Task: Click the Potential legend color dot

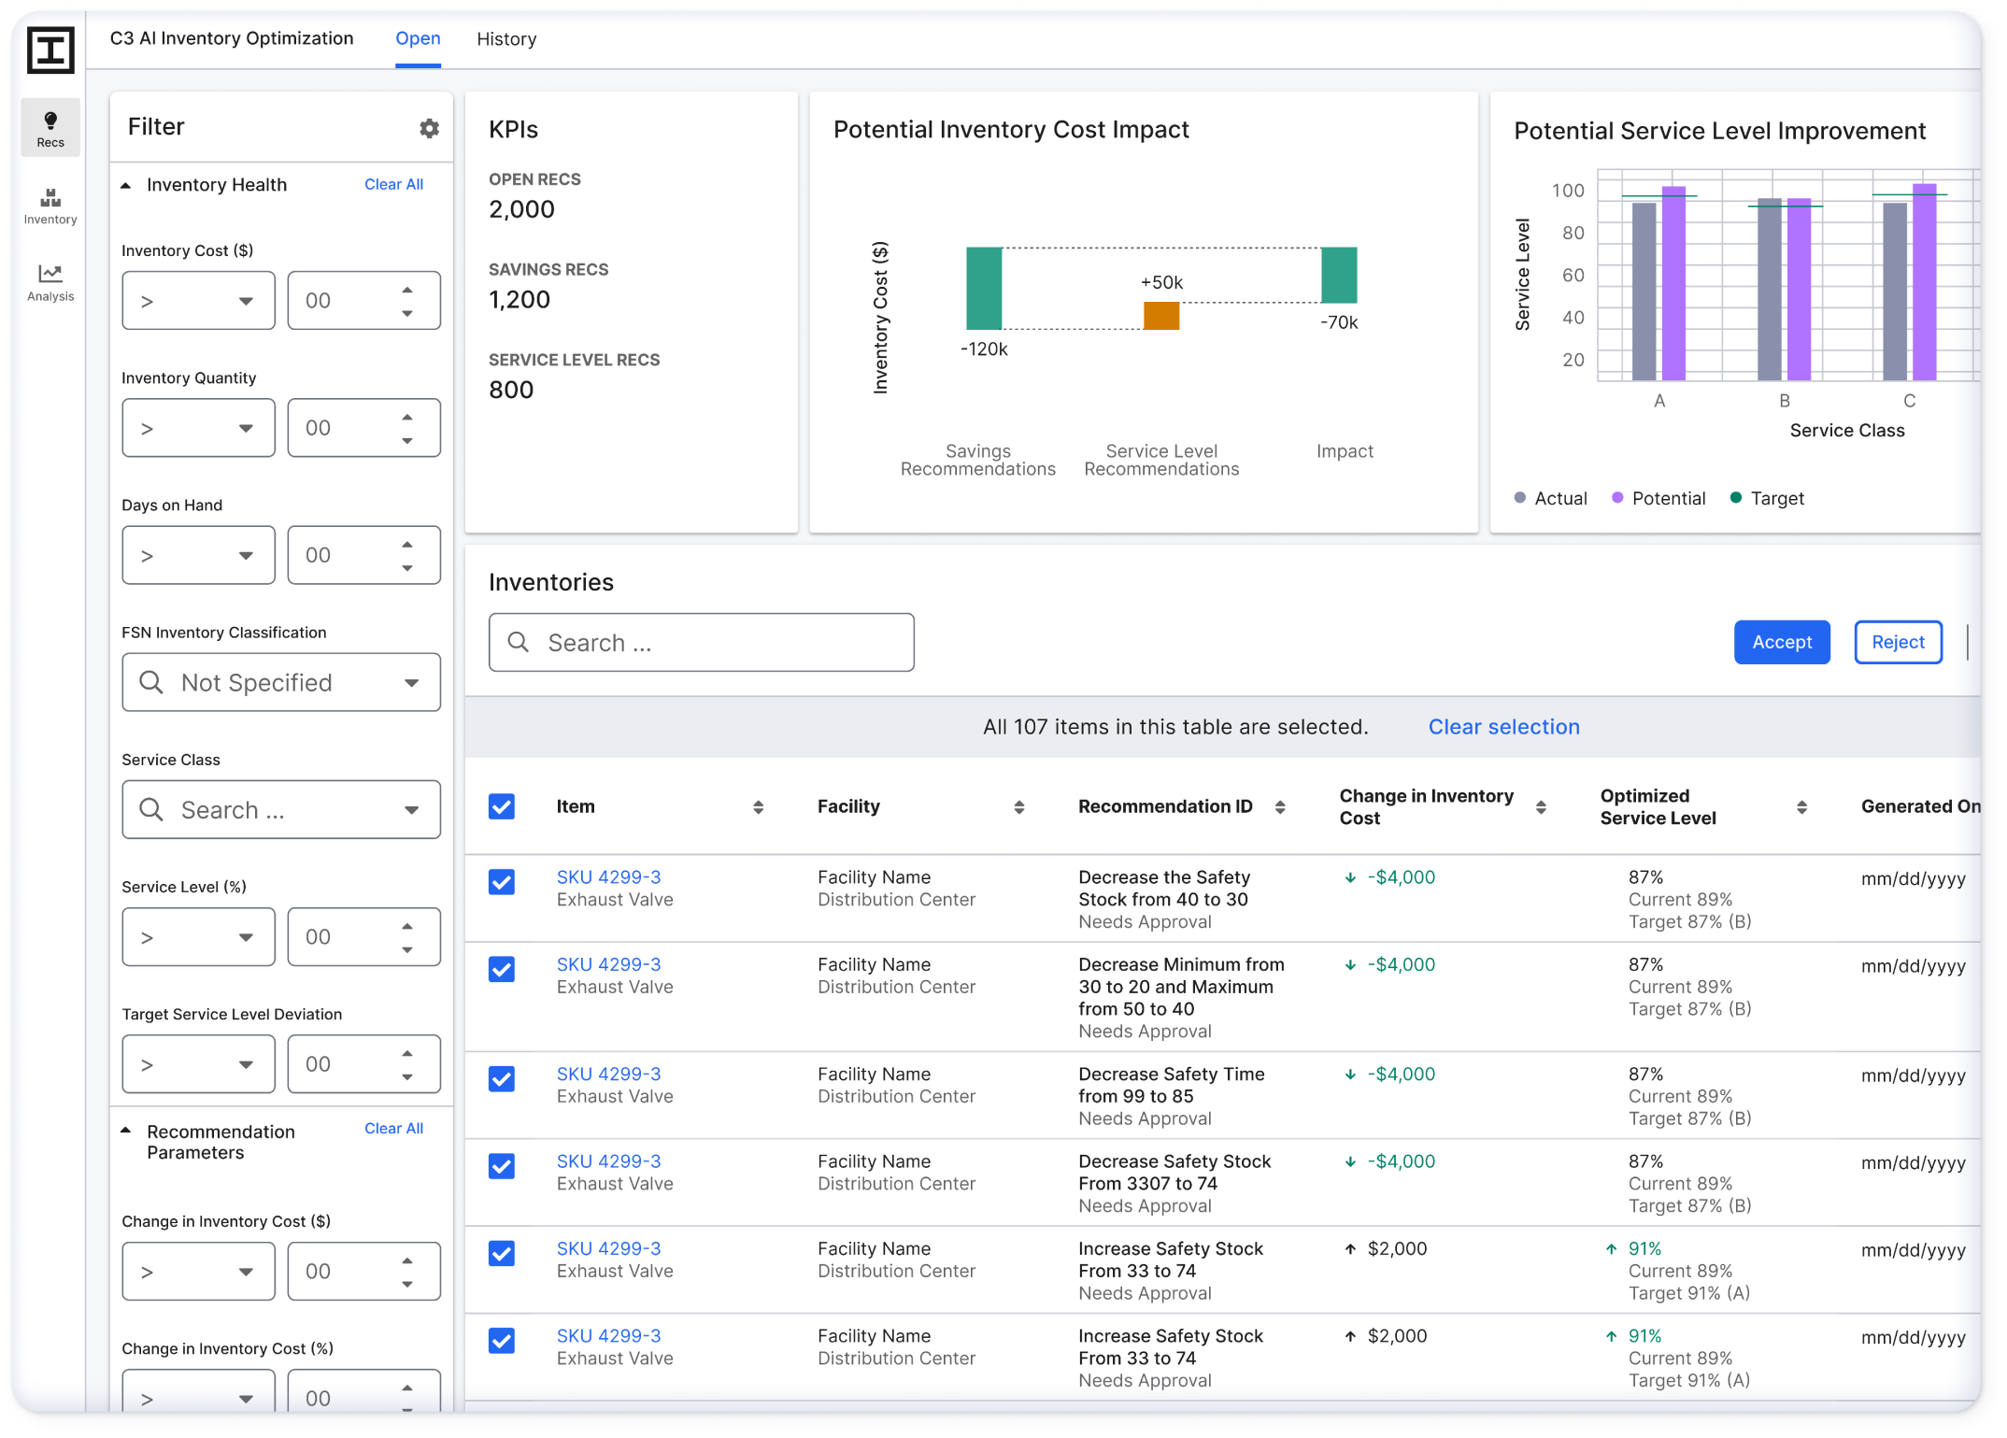Action: click(x=1617, y=498)
